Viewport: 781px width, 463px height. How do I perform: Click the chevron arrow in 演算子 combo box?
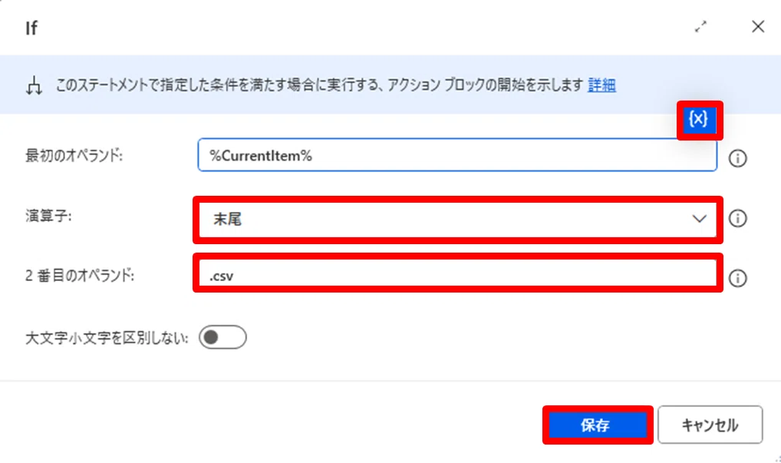pos(700,219)
